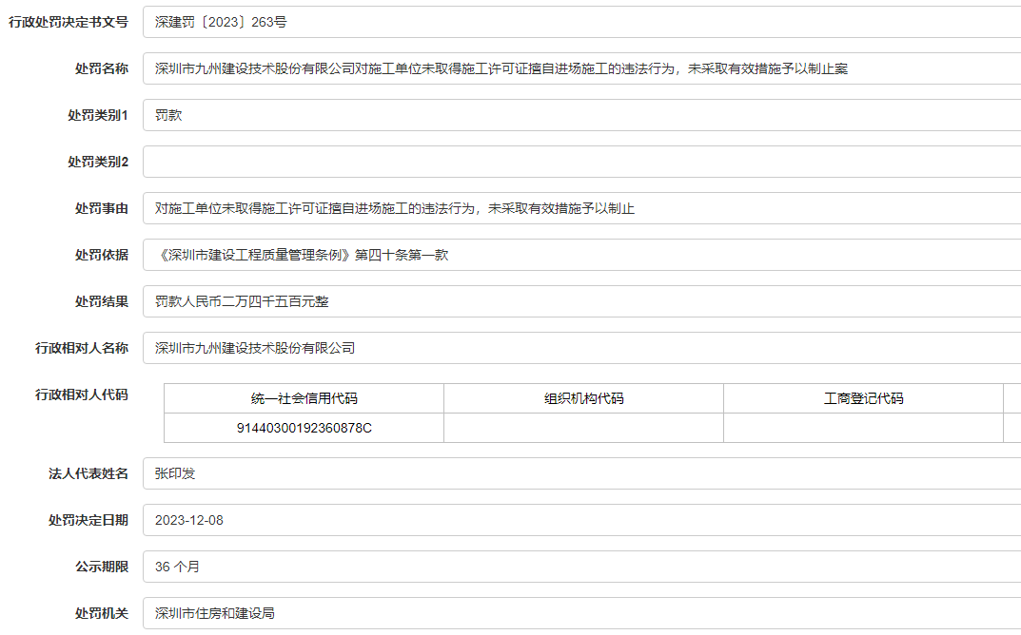Viewport: 1021px width, 635px height.
Task: Click the label 公示期限
Action: point(102,567)
